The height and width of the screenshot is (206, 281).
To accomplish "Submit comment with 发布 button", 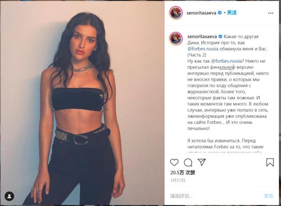I will pos(269,196).
